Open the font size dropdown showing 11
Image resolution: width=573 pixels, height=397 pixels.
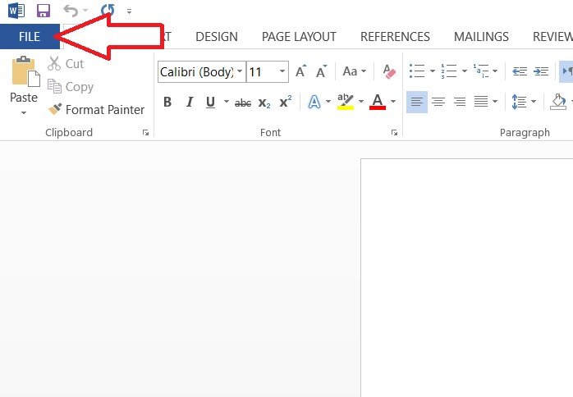tap(282, 72)
